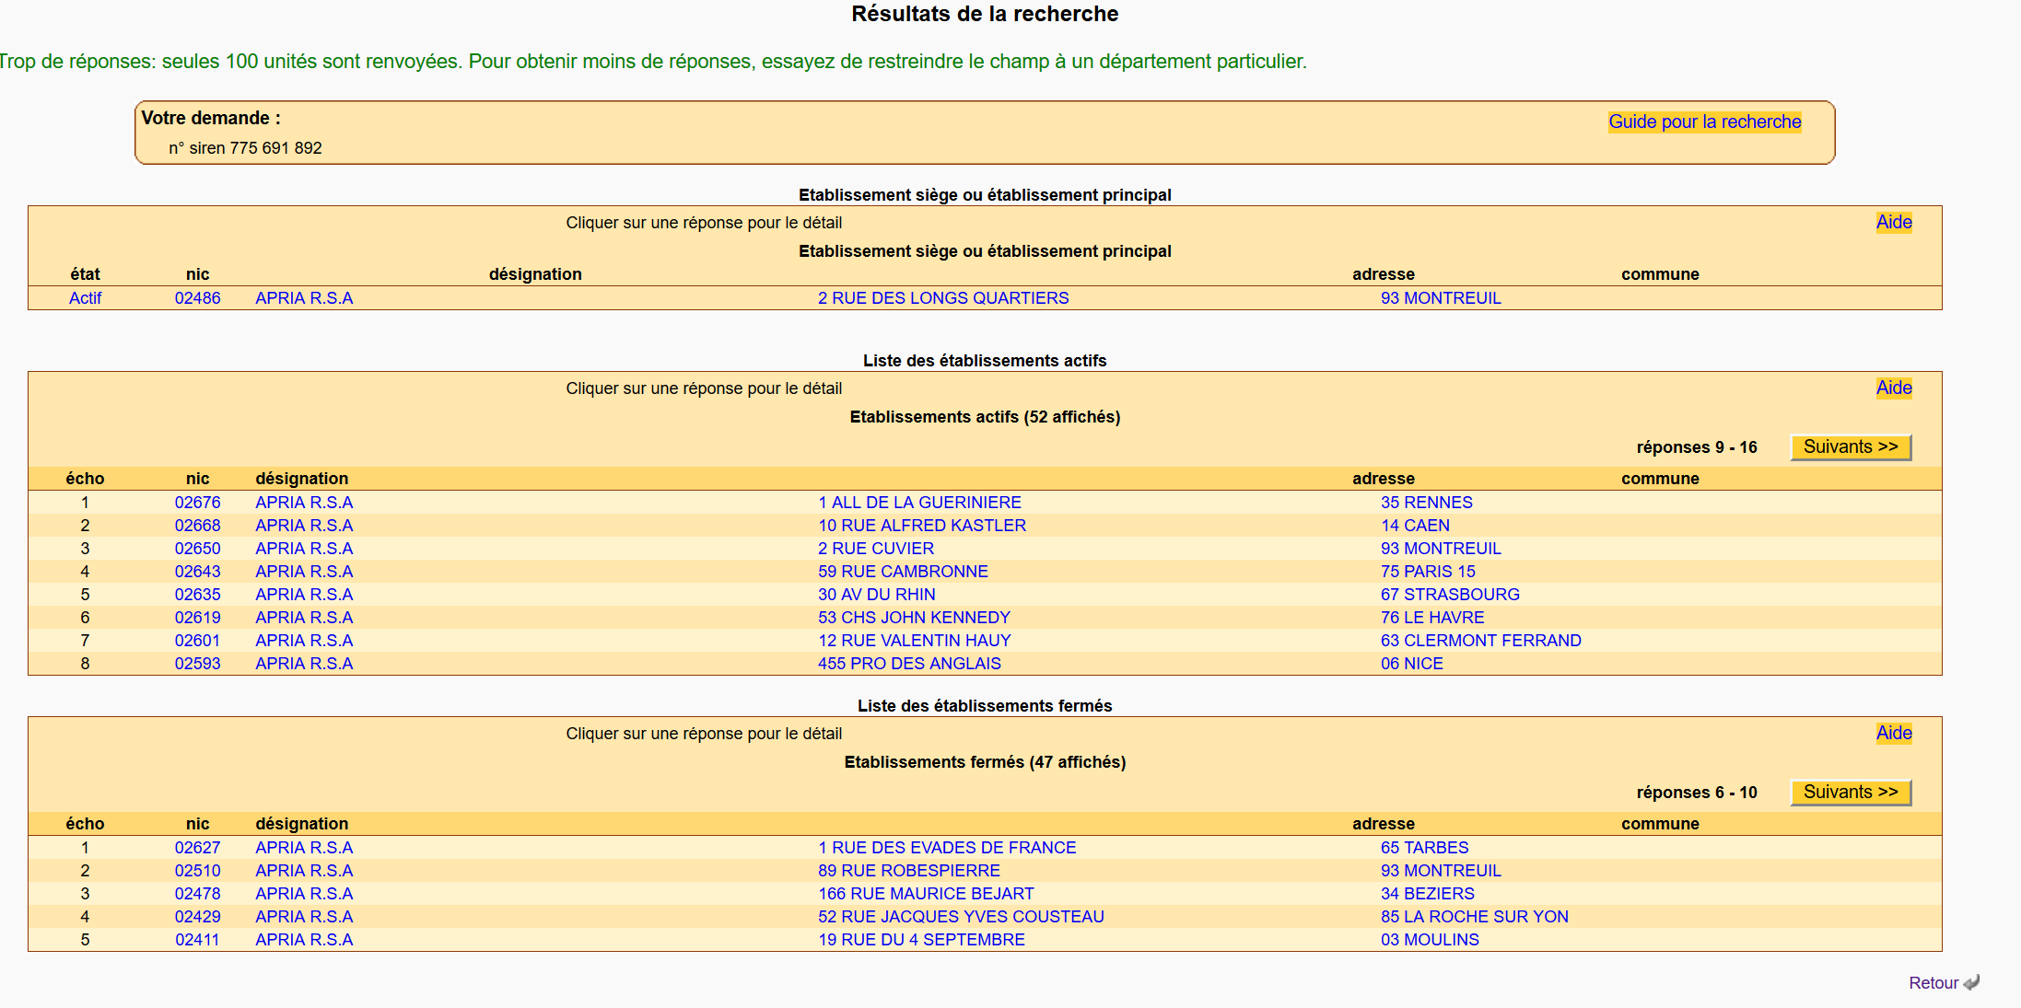The width and height of the screenshot is (2021, 1008).
Task: Click APRIA R.S.A in the 02676 row
Action: (x=304, y=502)
